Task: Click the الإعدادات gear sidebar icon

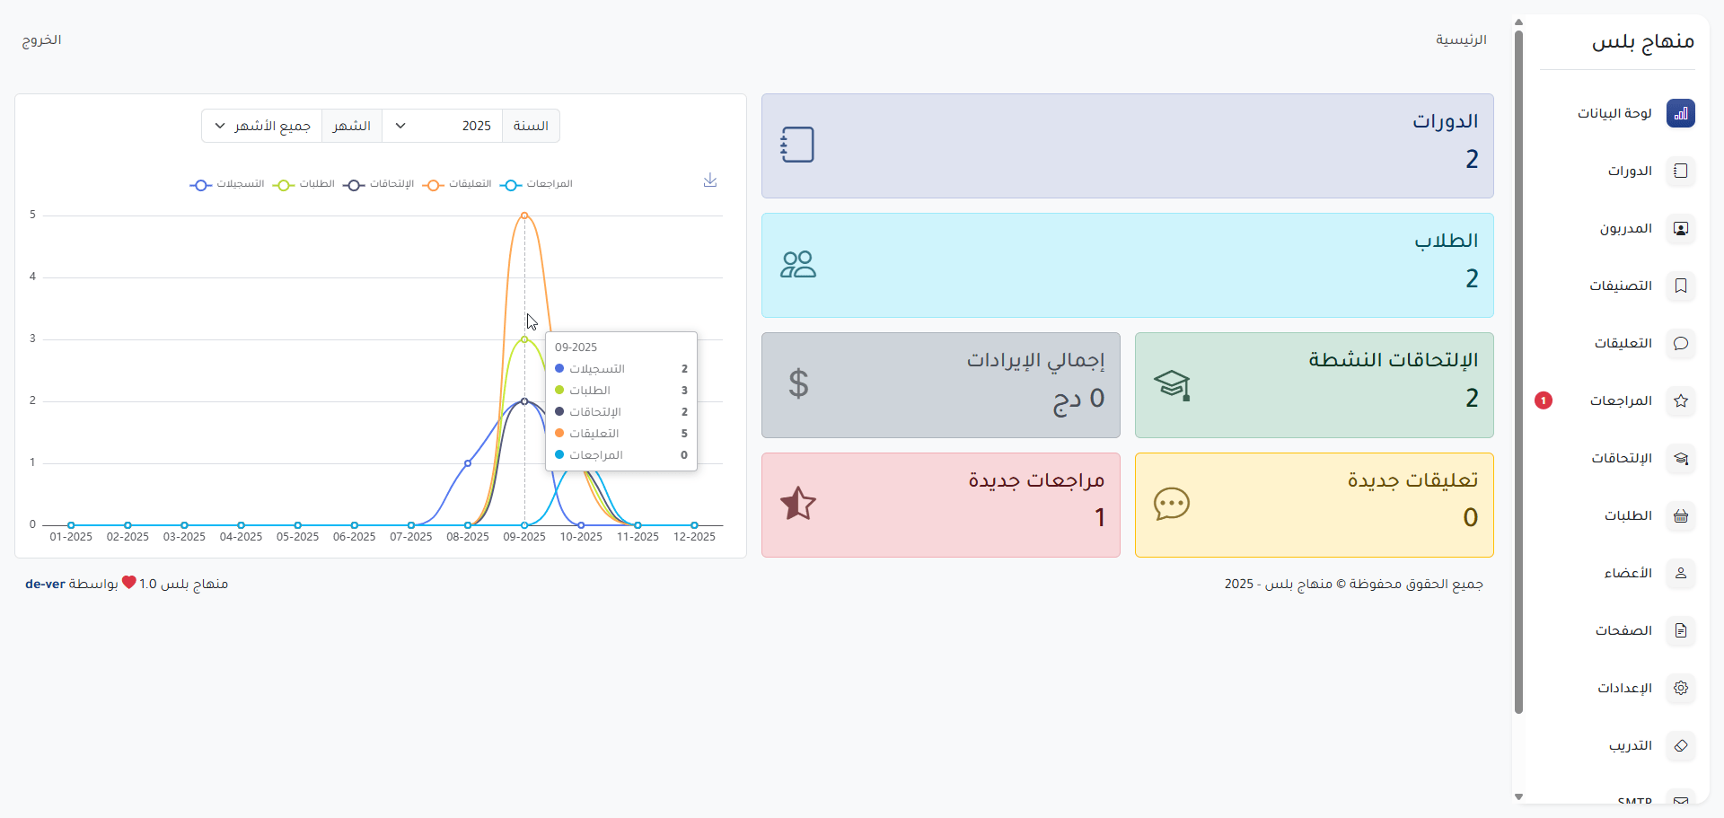Action: pyautogui.click(x=1680, y=689)
